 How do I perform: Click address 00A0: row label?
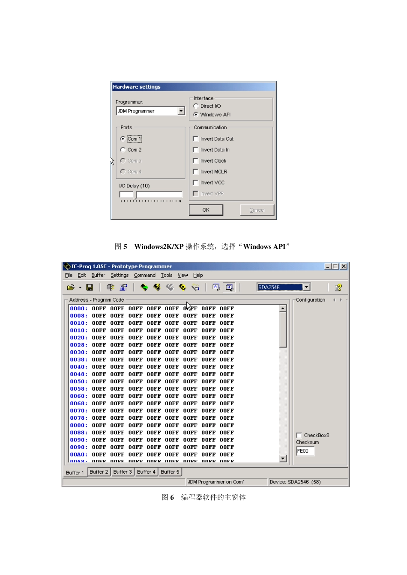tap(79, 455)
